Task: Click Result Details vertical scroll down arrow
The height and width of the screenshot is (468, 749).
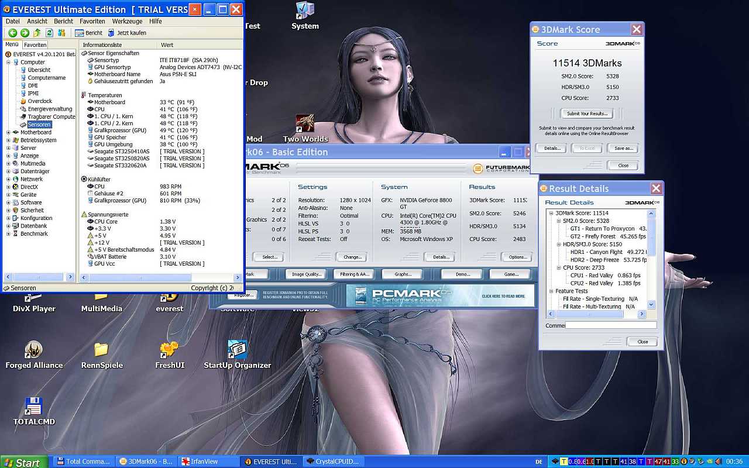Action: (x=651, y=305)
